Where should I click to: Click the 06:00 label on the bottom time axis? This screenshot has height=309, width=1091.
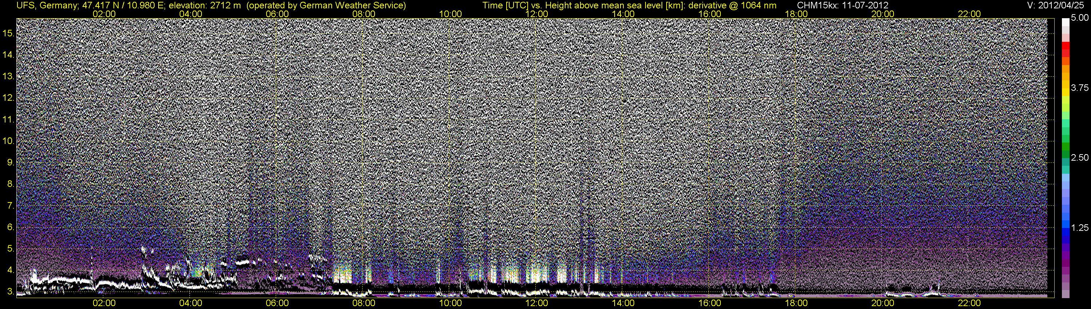pyautogui.click(x=277, y=303)
